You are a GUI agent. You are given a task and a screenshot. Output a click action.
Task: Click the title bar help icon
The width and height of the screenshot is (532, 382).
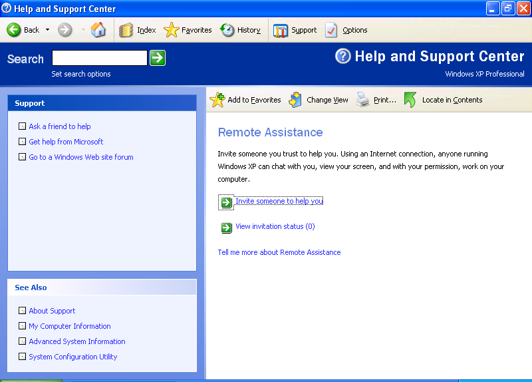click(x=7, y=8)
